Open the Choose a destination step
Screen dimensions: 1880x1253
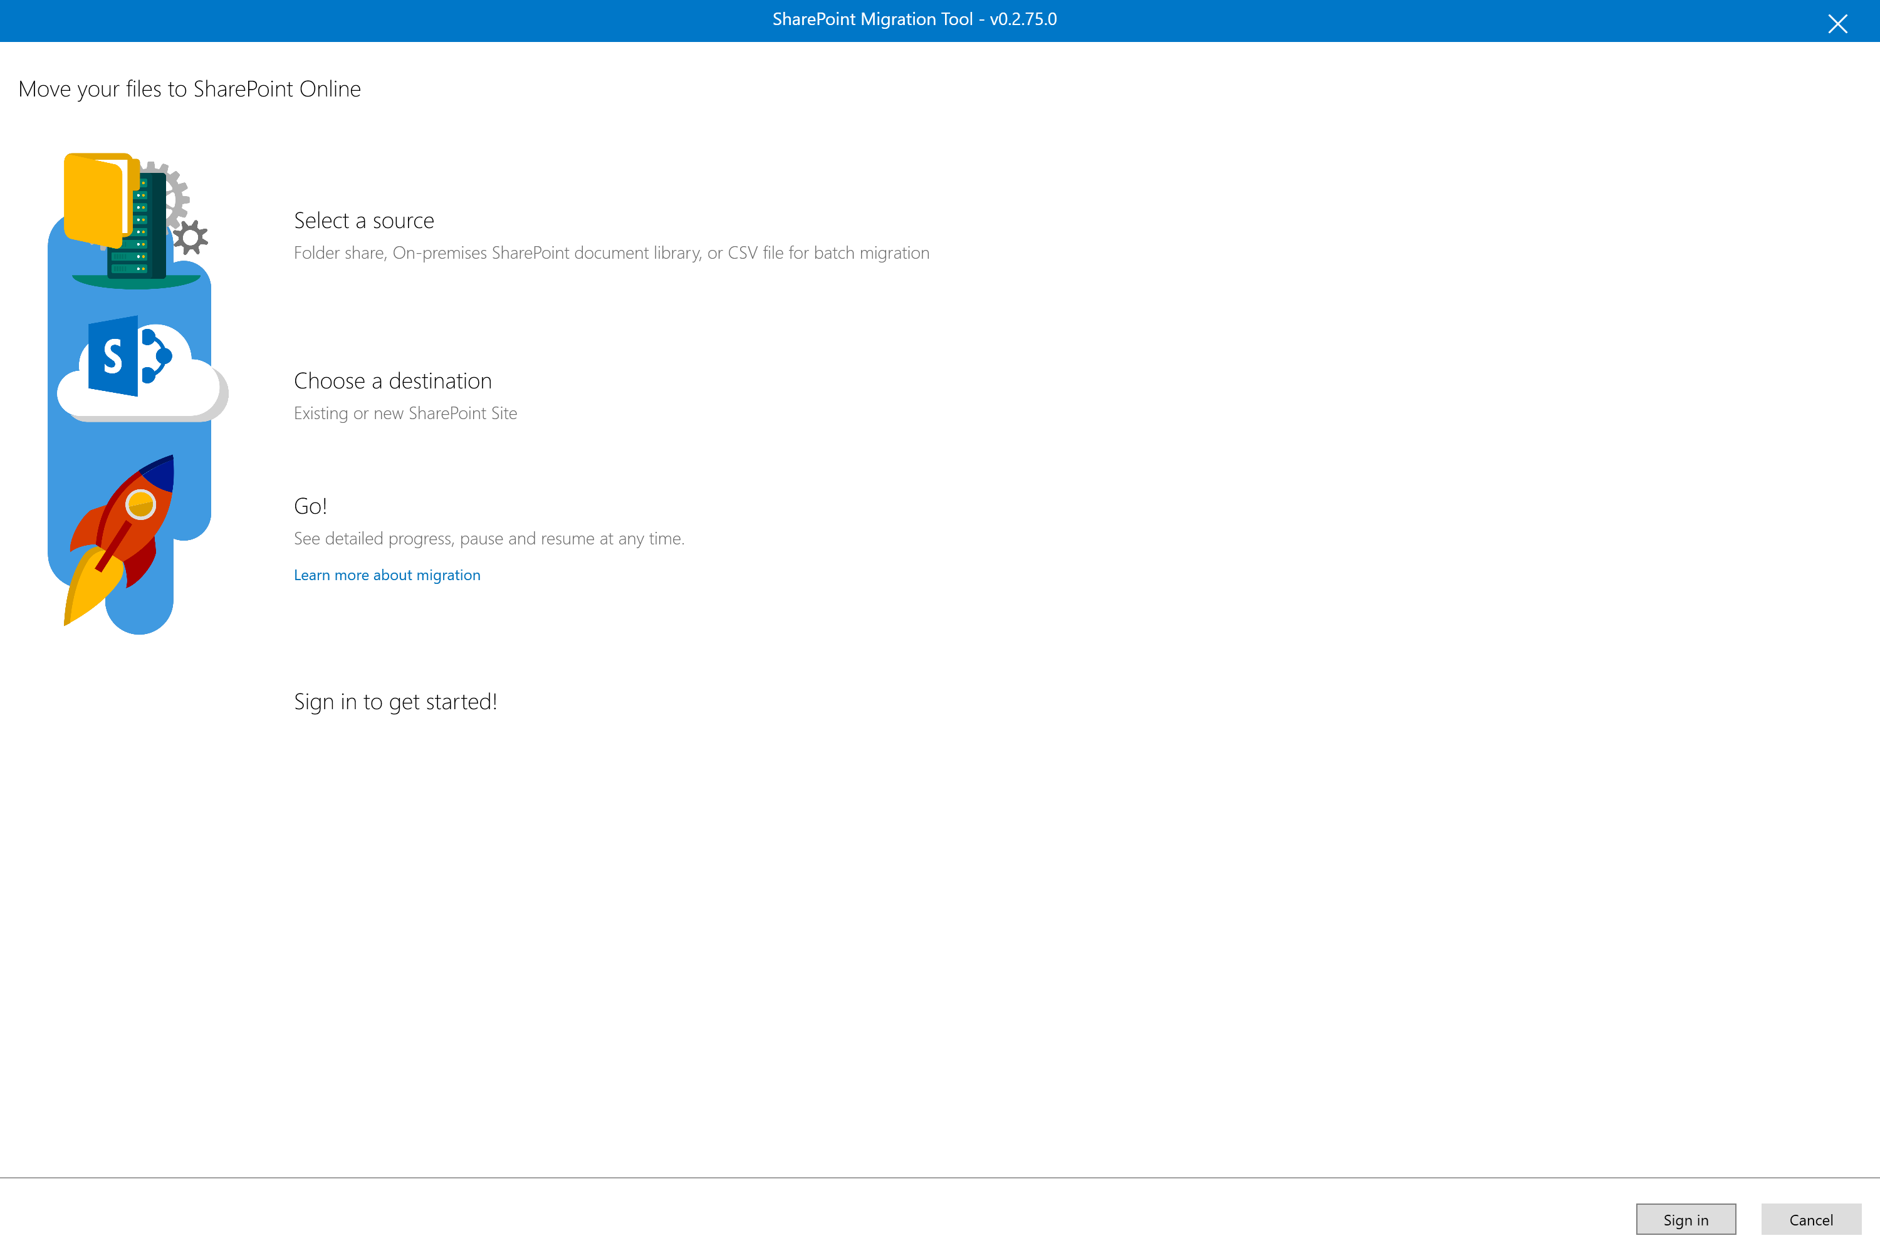click(392, 381)
